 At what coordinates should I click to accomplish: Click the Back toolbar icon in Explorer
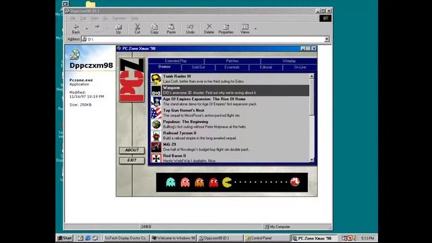(x=76, y=28)
